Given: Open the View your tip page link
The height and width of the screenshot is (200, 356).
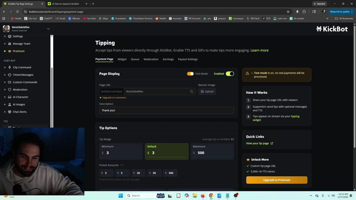Looking at the screenshot, I should point(259,143).
